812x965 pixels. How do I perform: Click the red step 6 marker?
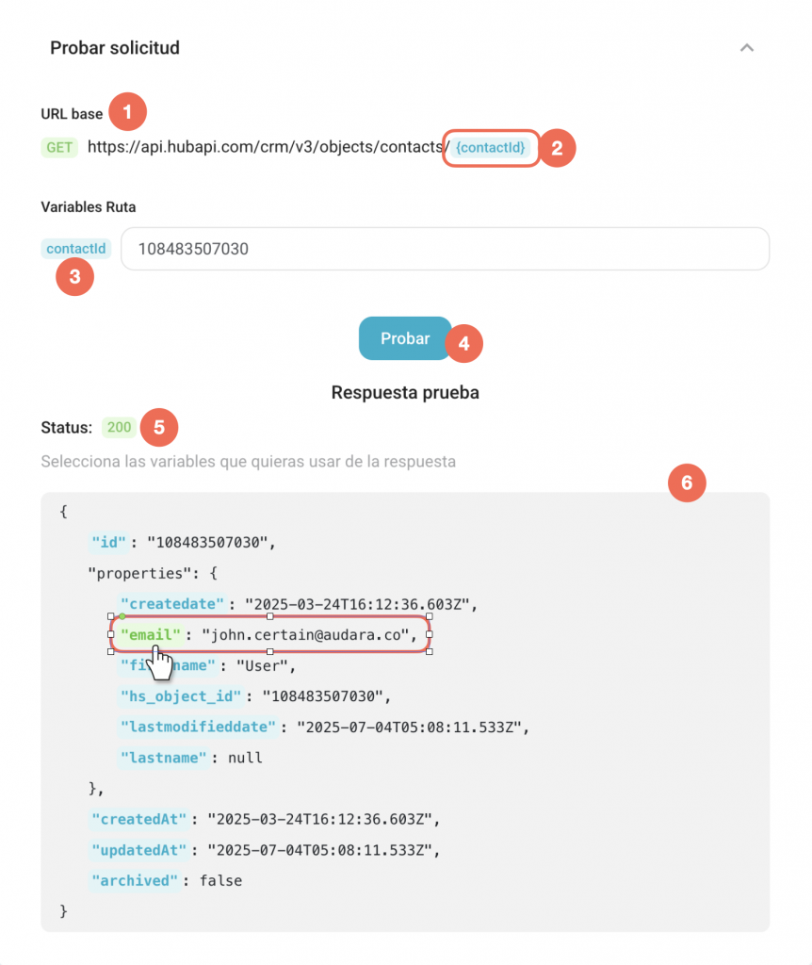point(686,484)
